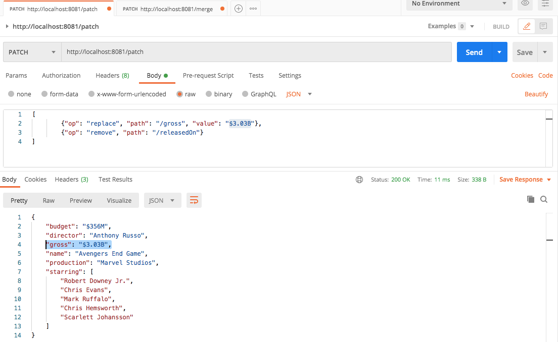This screenshot has width=558, height=342.
Task: Open the PATCH method dropdown
Action: (31, 52)
